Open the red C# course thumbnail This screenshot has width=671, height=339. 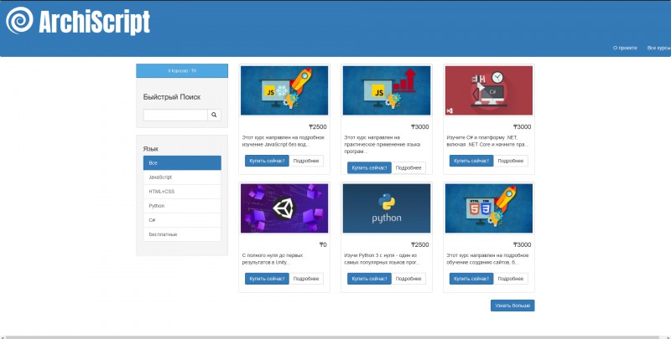coord(489,90)
